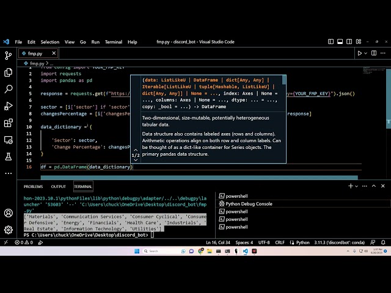Change file encoding UTF-8
This screenshot has width=391, height=293.
tap(264, 242)
